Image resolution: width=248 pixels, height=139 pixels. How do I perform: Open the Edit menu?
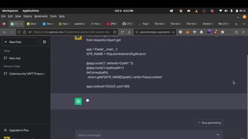point(10,16)
